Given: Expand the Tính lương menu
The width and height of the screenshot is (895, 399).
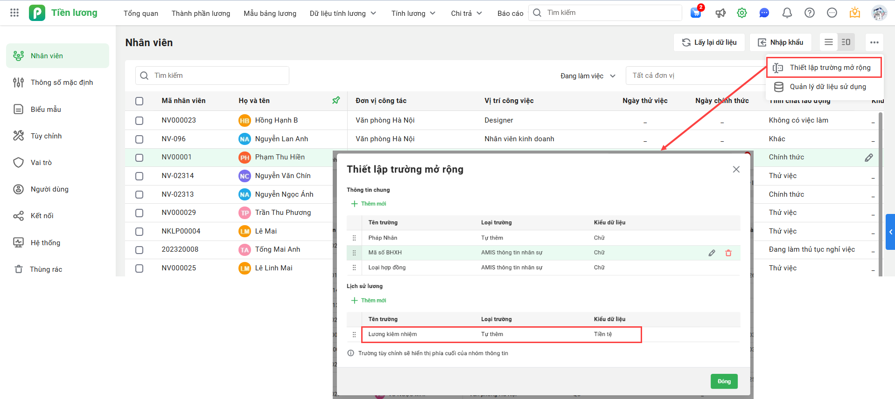Looking at the screenshot, I should pyautogui.click(x=413, y=13).
